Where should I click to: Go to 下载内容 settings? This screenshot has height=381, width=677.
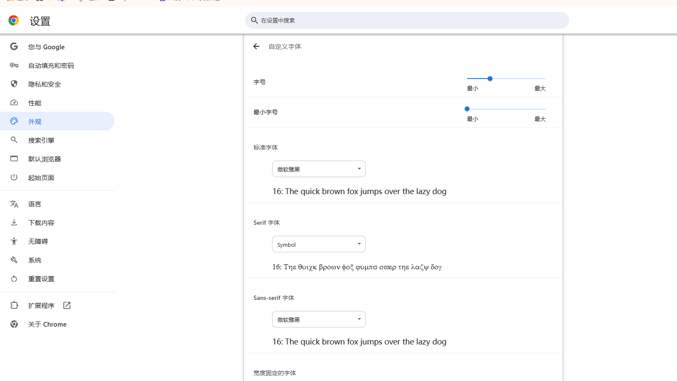coord(57,223)
